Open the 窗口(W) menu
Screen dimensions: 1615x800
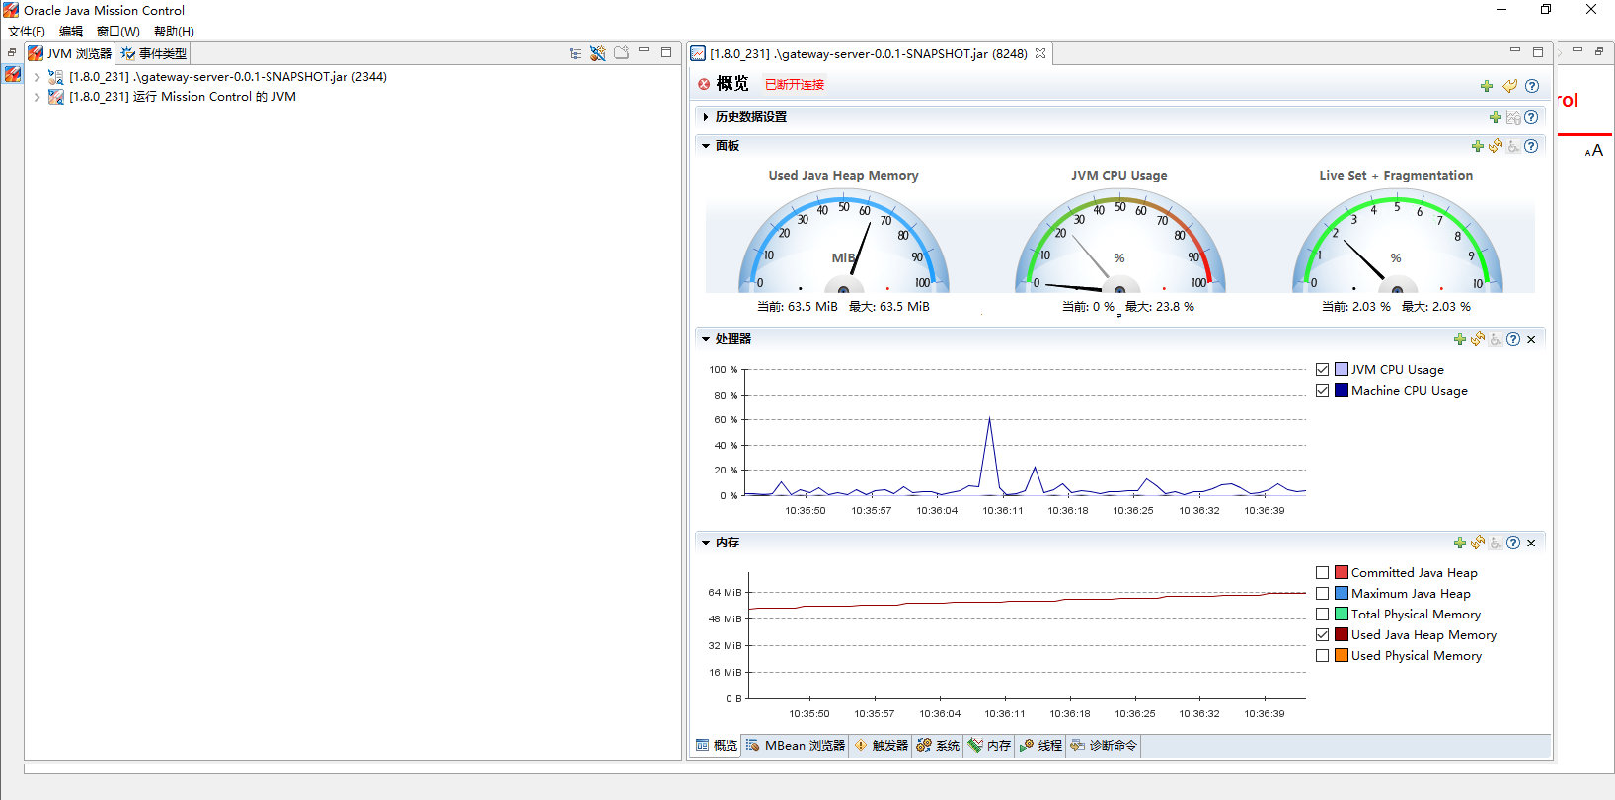pos(118,32)
